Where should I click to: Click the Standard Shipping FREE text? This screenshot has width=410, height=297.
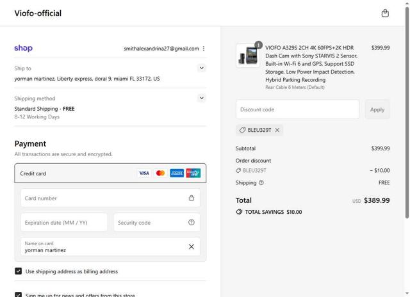click(44, 109)
